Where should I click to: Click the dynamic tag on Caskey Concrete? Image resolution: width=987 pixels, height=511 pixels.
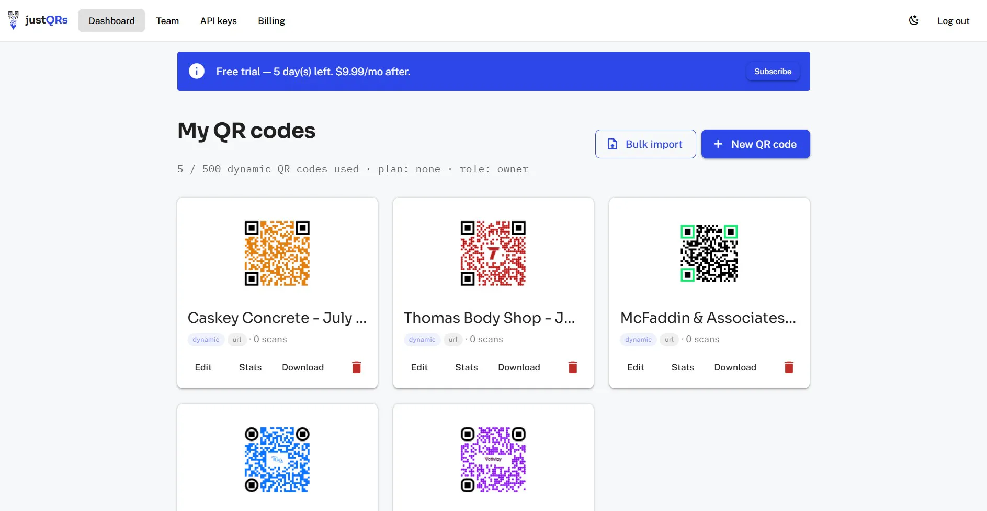206,340
